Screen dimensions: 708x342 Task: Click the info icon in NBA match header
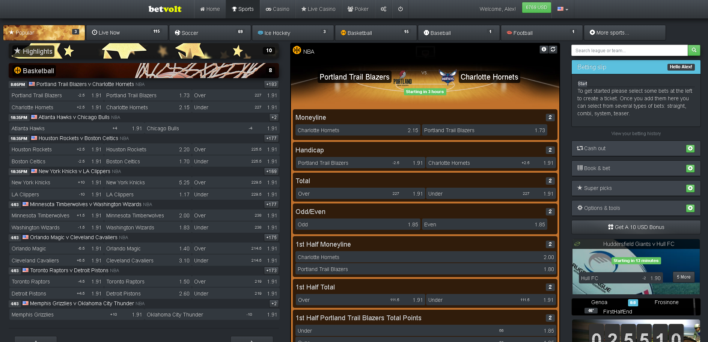point(544,49)
